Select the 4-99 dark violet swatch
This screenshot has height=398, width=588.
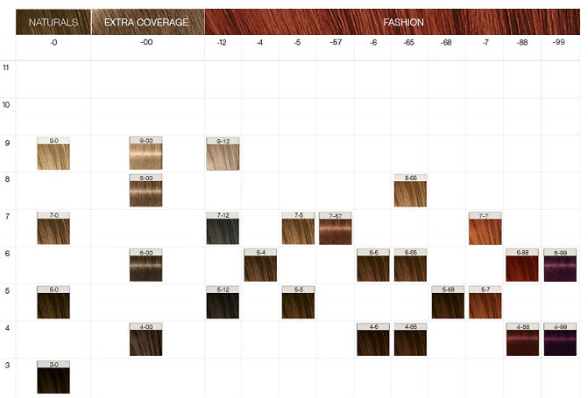click(x=560, y=340)
